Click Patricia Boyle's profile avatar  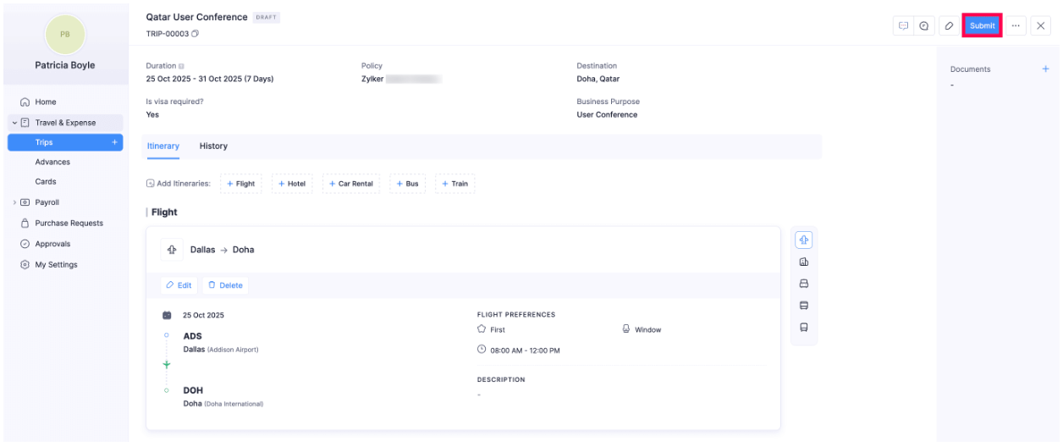coord(65,34)
